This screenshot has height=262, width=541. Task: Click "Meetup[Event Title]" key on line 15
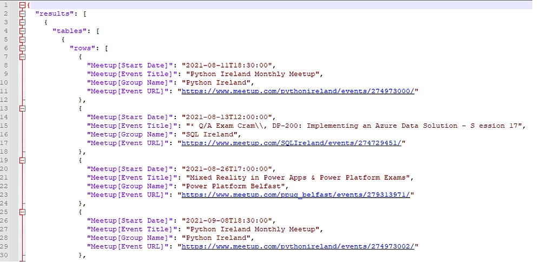(x=131, y=126)
